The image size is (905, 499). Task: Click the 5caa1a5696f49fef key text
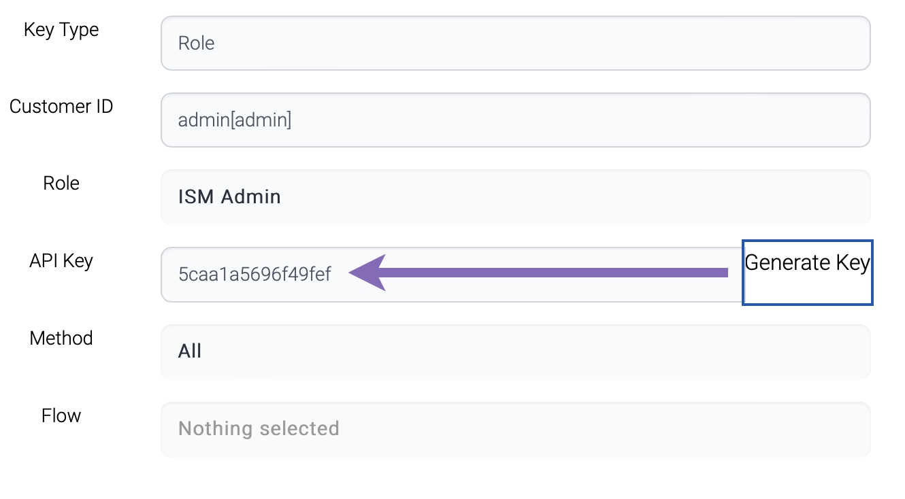pos(254,274)
